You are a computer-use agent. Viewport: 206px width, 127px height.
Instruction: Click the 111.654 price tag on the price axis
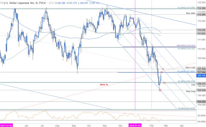[x=201, y=33]
